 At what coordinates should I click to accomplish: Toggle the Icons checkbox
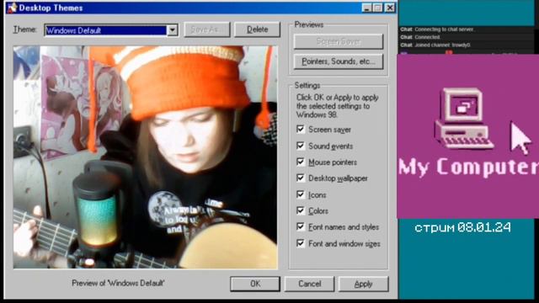click(x=301, y=194)
